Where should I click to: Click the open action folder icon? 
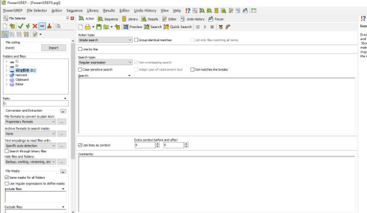[88, 27]
